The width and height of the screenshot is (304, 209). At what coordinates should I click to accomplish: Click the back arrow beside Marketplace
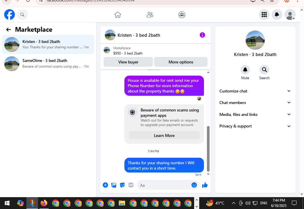(x=8, y=29)
